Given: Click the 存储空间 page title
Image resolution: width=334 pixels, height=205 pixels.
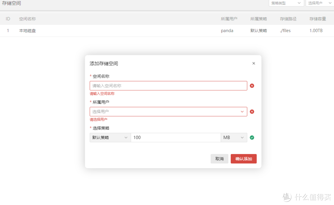Looking at the screenshot, I should 11,3.
